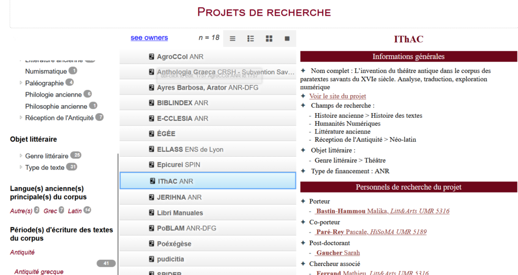The height and width of the screenshot is (275, 518).
Task: Click the n = 18 result count
Action: (209, 37)
